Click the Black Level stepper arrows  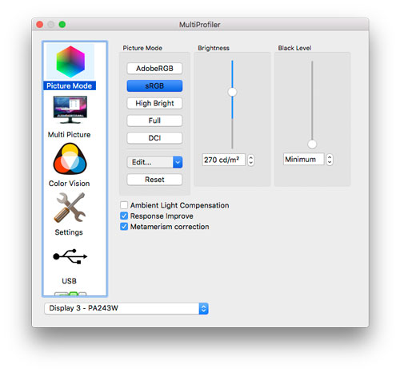pyautogui.click(x=330, y=160)
